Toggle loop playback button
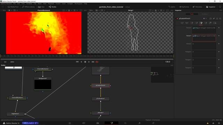 [x=97, y=62]
